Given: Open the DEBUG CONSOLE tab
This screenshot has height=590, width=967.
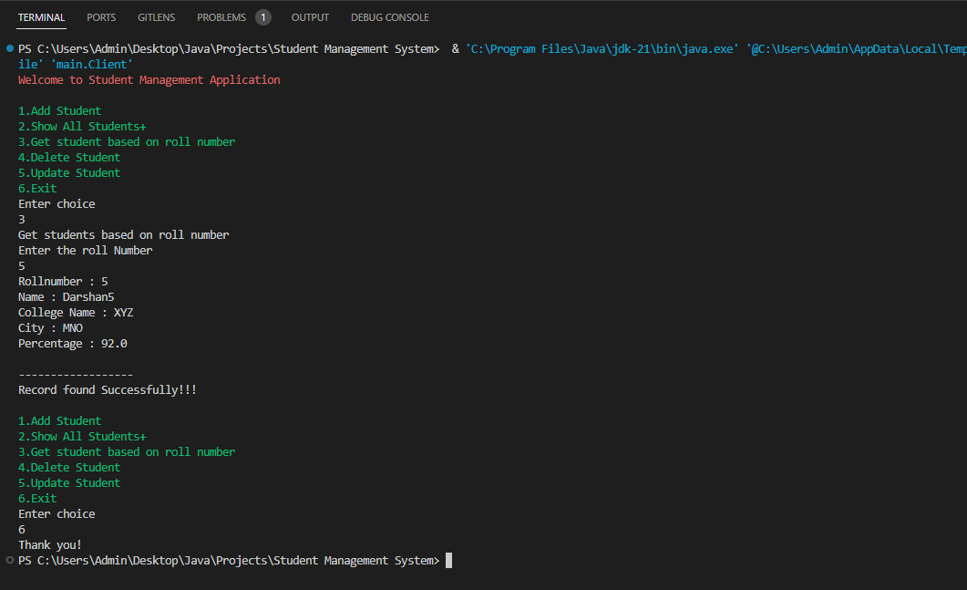Looking at the screenshot, I should pyautogui.click(x=390, y=17).
